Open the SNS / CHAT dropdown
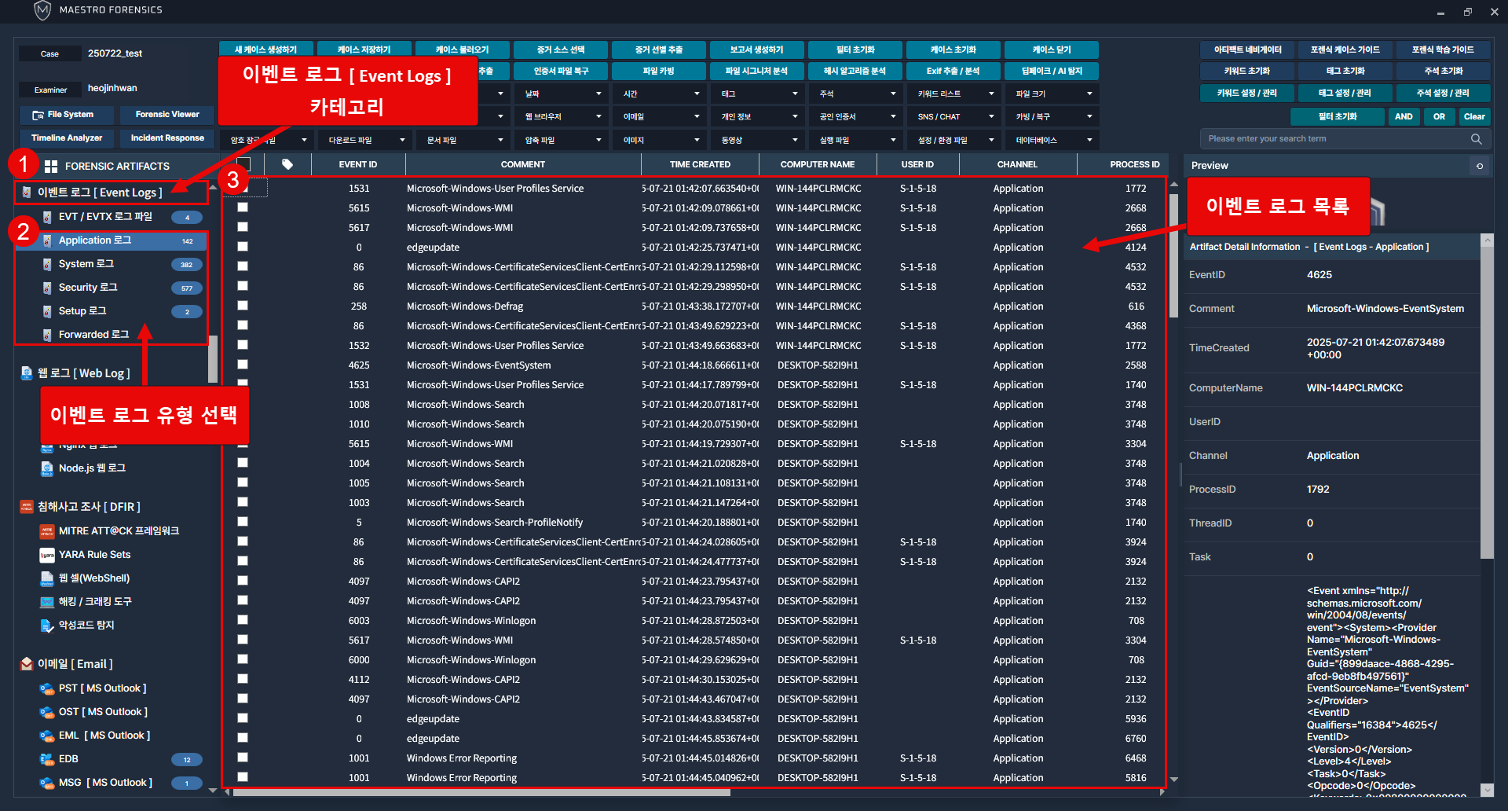Screen dimensions: 1508x811 tap(953, 117)
